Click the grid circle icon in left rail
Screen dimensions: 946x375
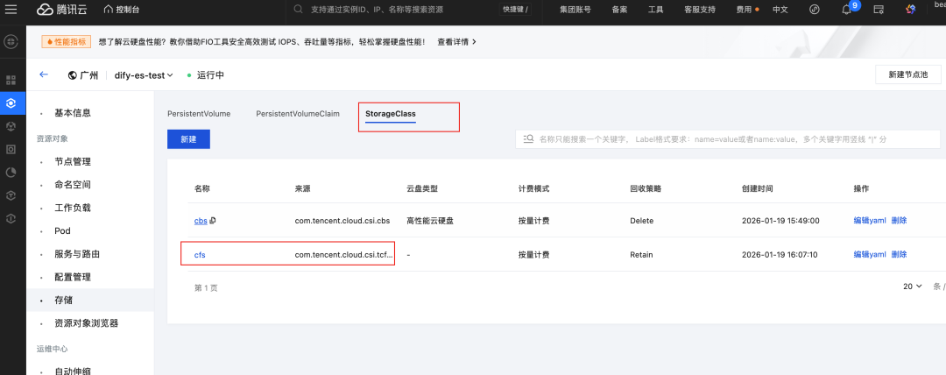point(11,42)
